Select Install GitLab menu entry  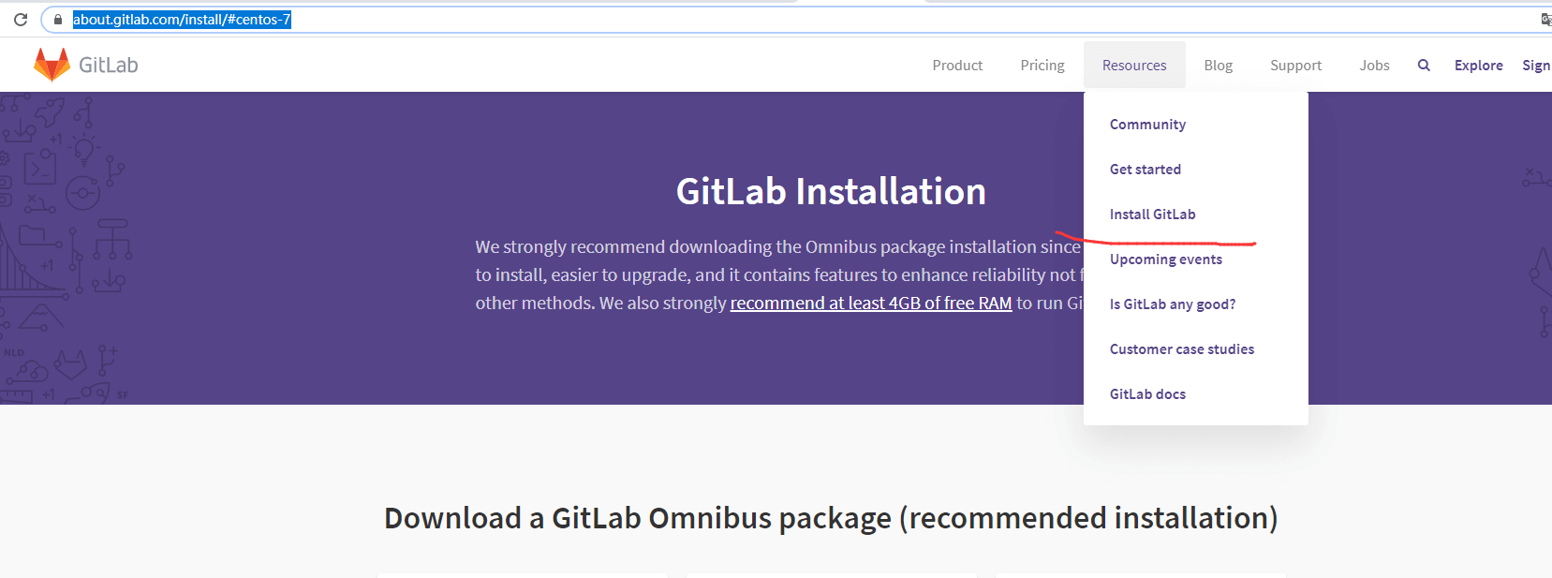coord(1152,215)
